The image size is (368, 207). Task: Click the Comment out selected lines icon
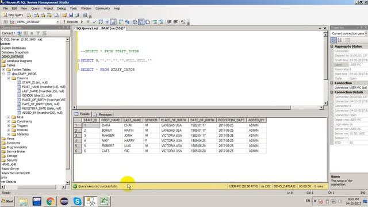click(x=155, y=22)
